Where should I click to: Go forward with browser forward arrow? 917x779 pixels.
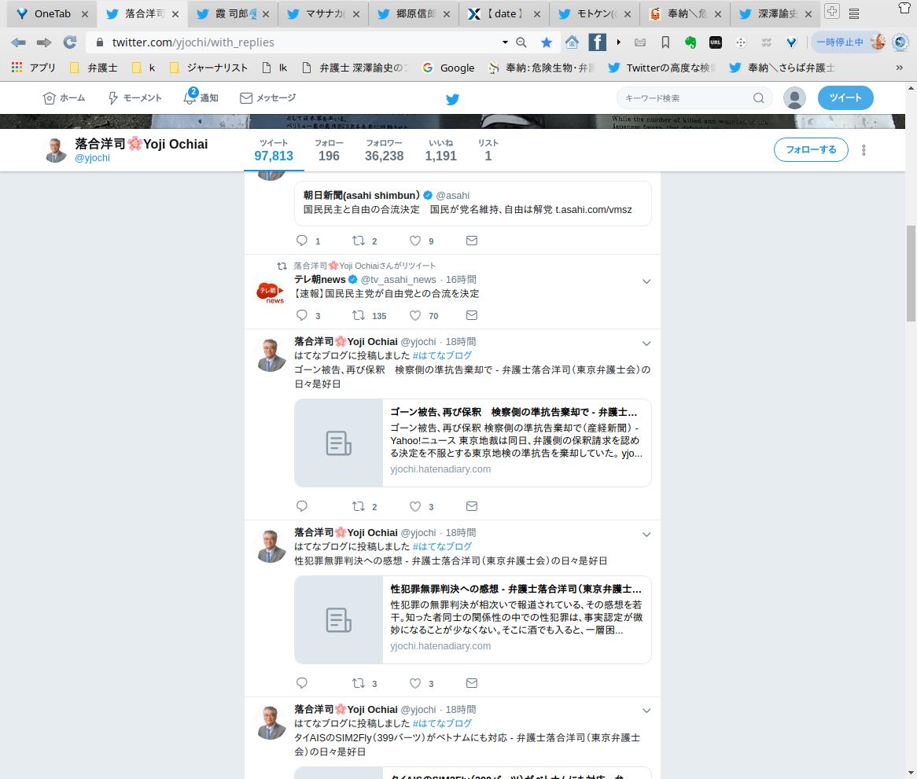[44, 42]
